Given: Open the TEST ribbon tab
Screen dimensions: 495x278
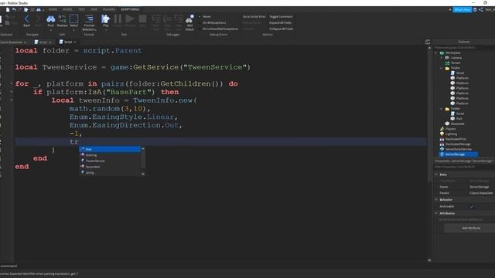Looking at the screenshot, I should [82, 9].
